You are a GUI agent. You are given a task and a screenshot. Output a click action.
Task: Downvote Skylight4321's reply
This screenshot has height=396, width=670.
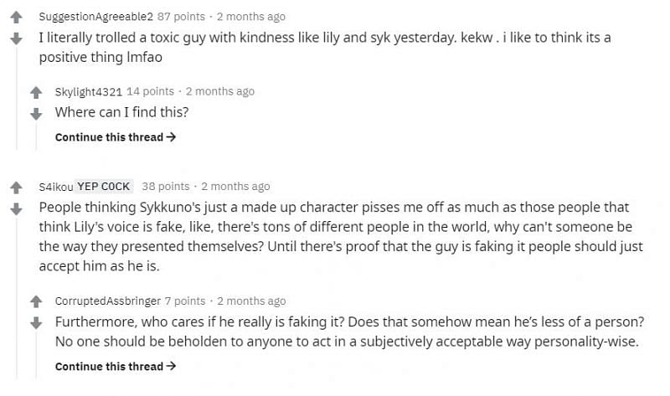coord(35,113)
